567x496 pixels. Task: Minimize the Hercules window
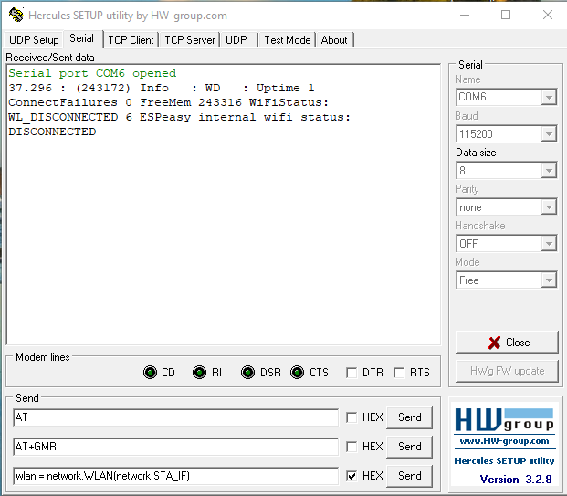[465, 15]
